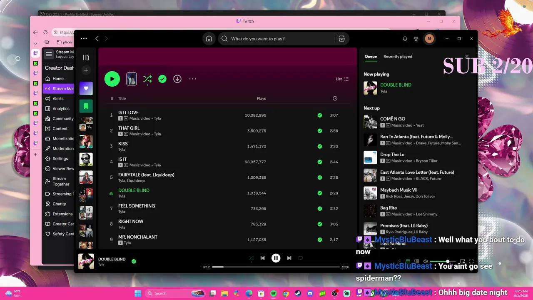Skip to next track
The height and width of the screenshot is (300, 533).
289,258
